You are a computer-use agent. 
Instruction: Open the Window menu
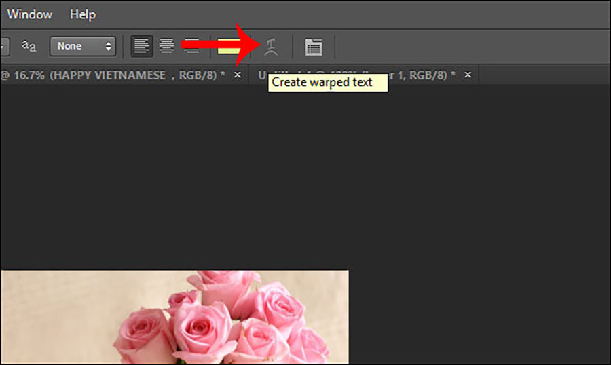(29, 14)
